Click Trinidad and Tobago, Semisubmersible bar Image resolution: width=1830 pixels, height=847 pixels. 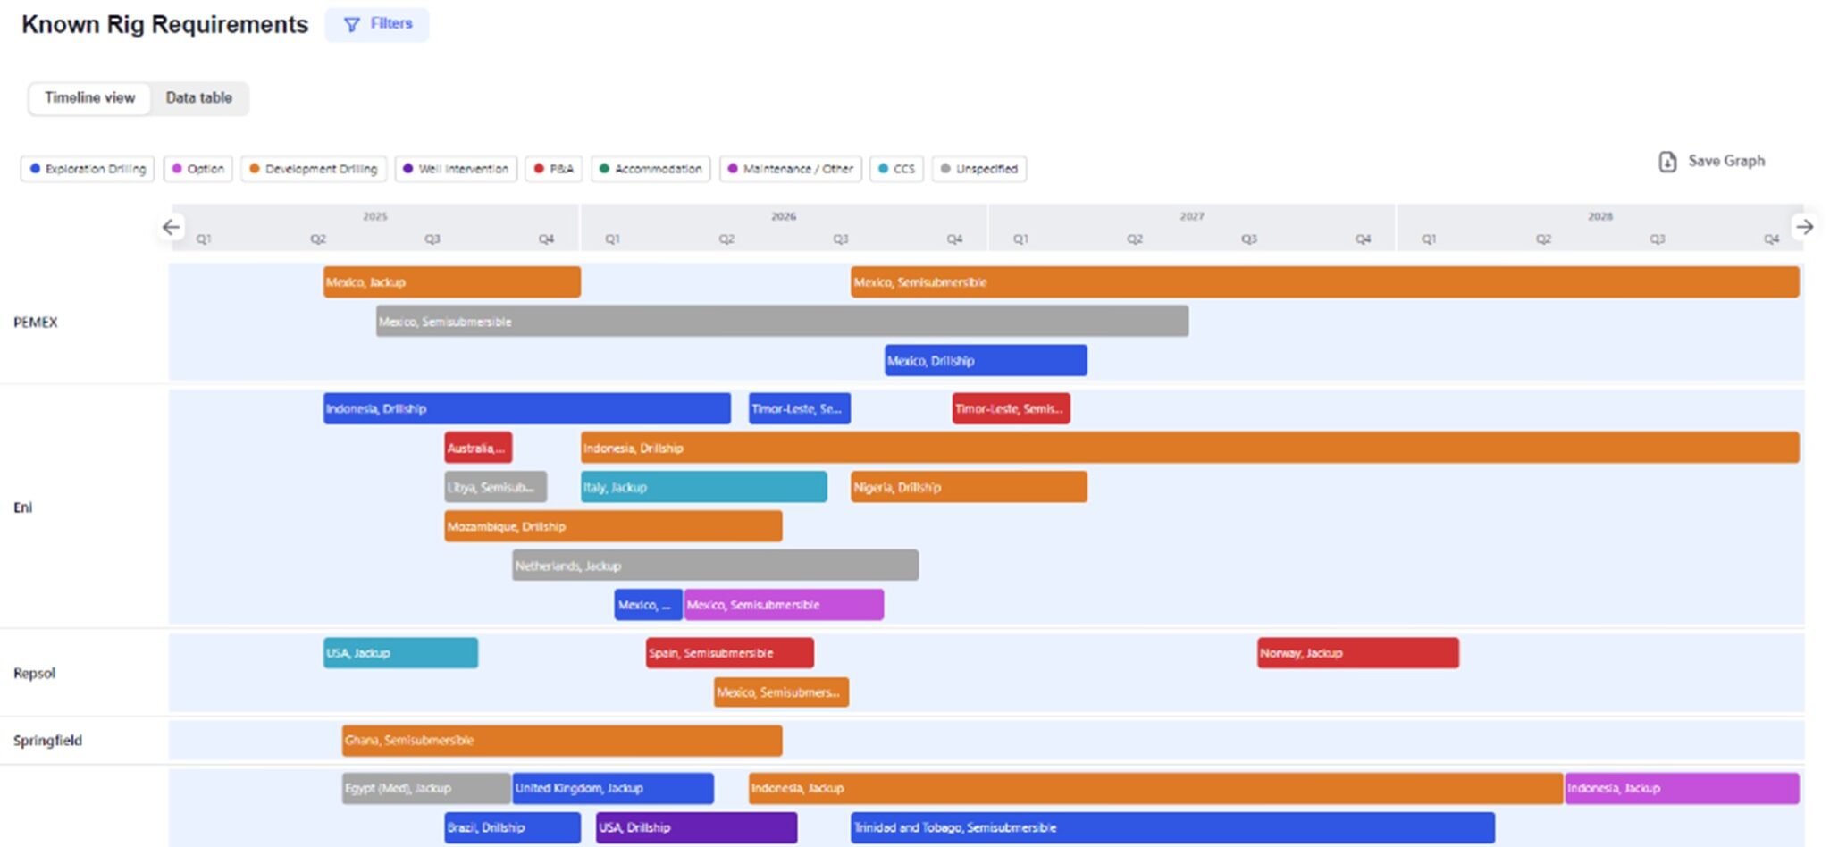(1172, 827)
